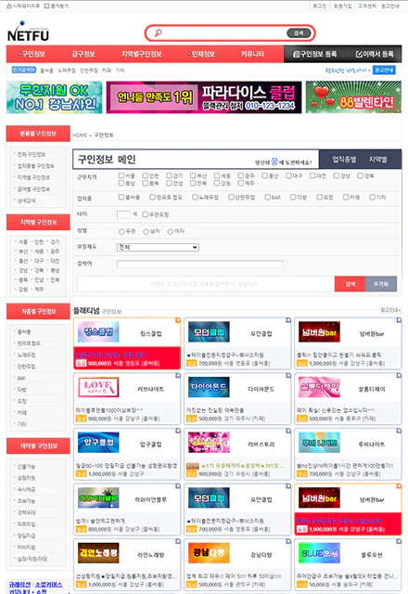Click the 88발렌타인 banner

click(353, 97)
